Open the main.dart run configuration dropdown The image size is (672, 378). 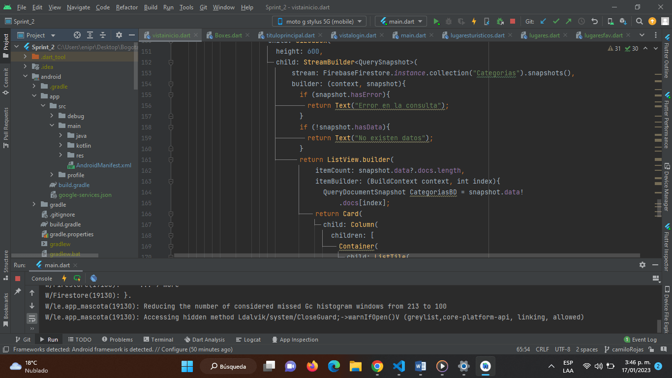(x=401, y=21)
